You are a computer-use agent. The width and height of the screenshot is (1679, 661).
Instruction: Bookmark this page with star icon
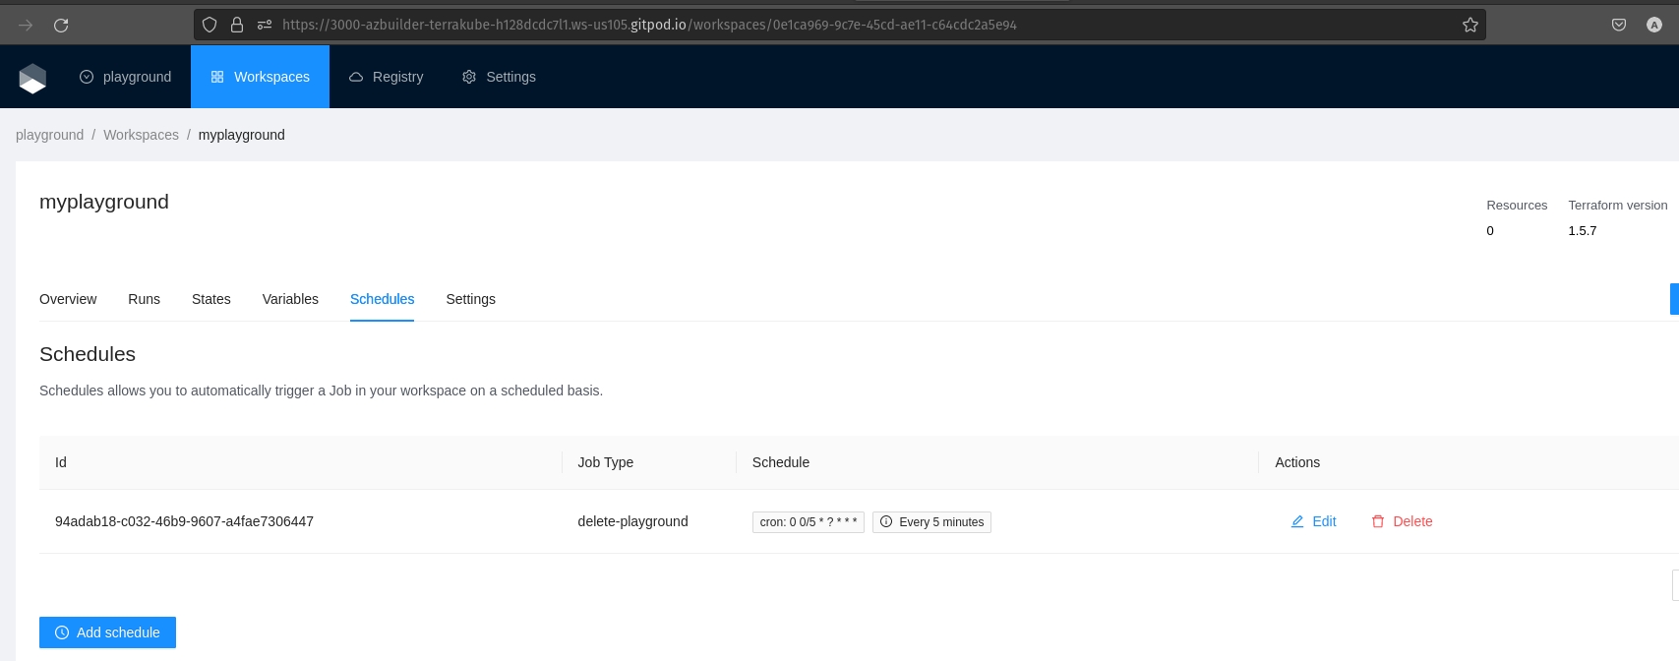pyautogui.click(x=1469, y=25)
